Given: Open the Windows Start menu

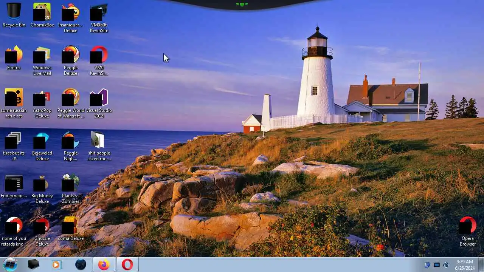Looking at the screenshot, I should pos(10,264).
